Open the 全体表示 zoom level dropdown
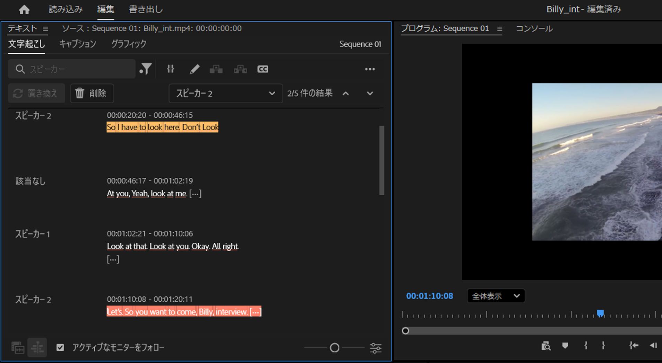 click(x=496, y=296)
